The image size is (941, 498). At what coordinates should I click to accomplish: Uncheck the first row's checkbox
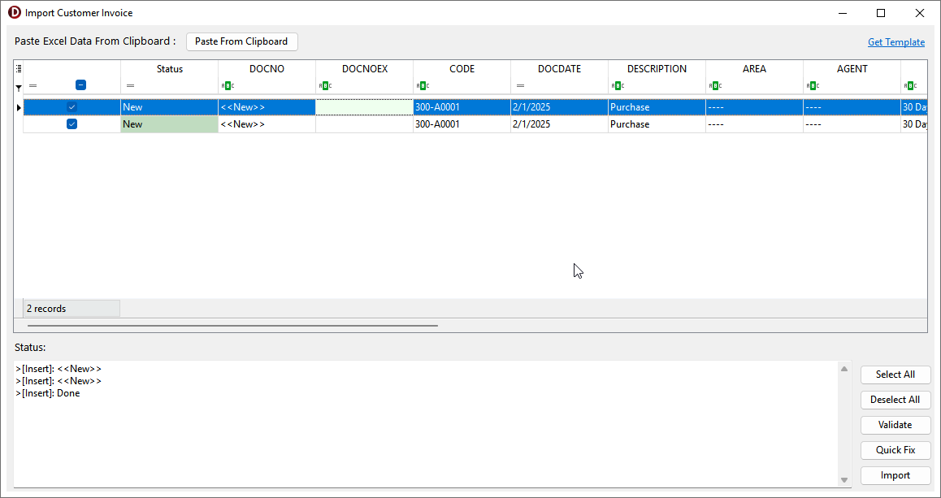click(x=72, y=107)
